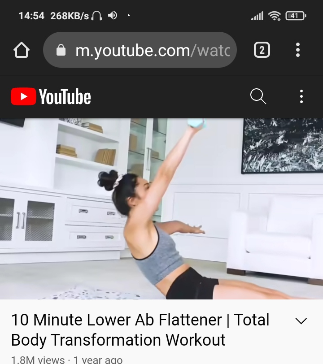Open the browser three-dot overflow menu
323x364 pixels.
[x=298, y=50]
